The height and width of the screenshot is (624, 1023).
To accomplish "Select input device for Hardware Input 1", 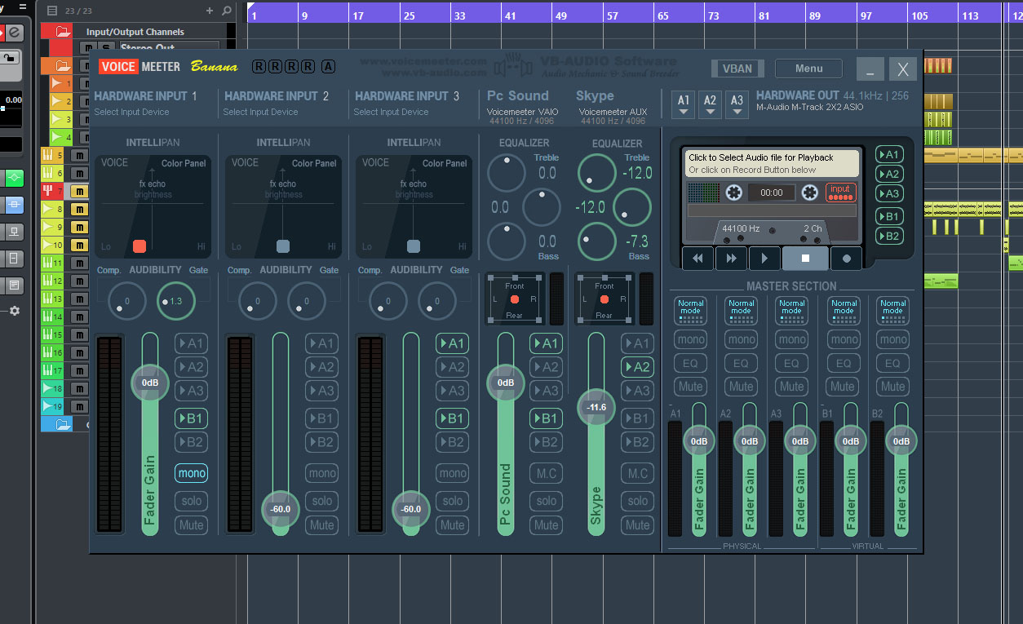I will 131,112.
